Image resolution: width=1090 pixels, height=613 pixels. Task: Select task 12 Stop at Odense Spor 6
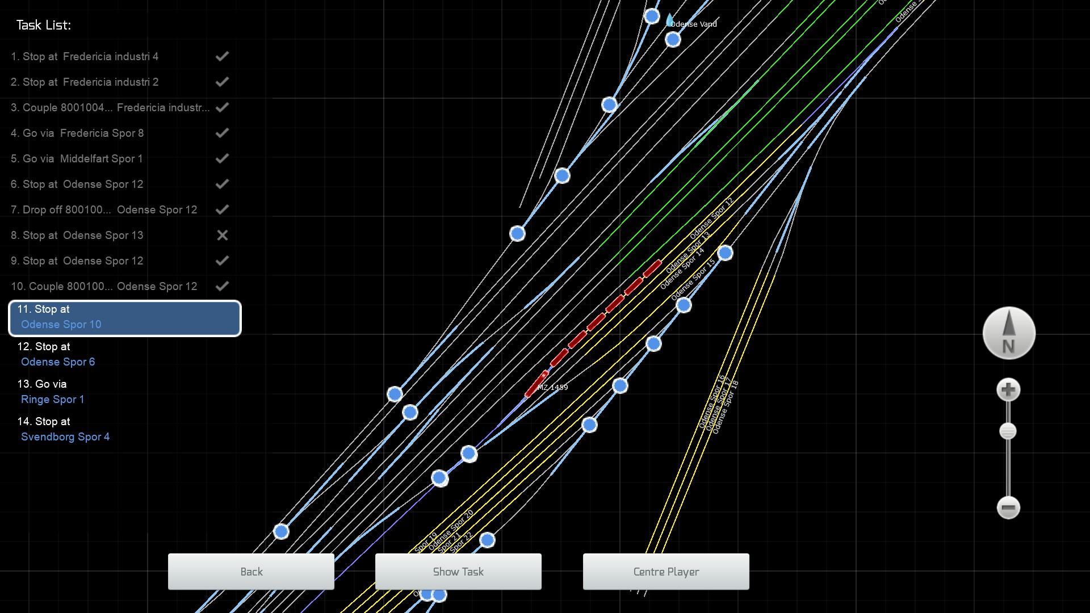click(57, 354)
